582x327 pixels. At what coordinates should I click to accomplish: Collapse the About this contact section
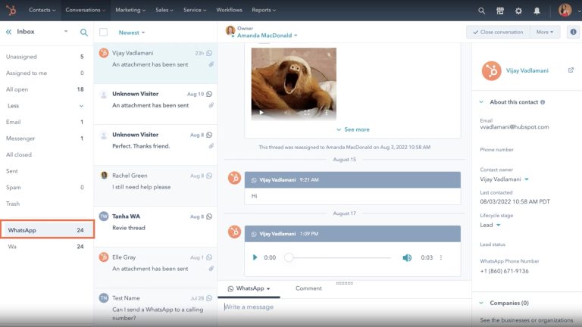pos(481,102)
